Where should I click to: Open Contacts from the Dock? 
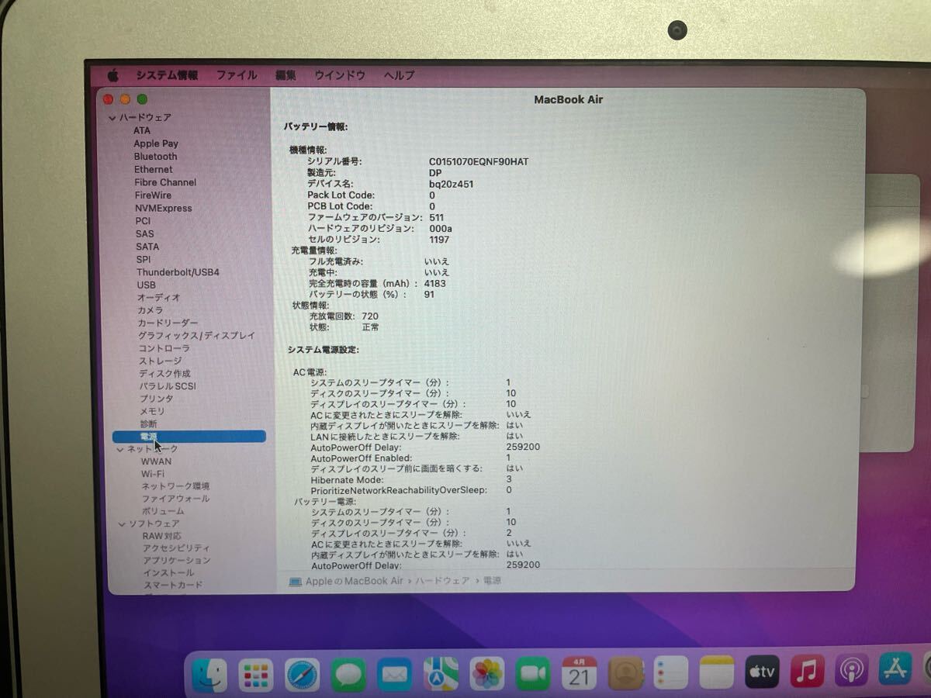pos(625,673)
